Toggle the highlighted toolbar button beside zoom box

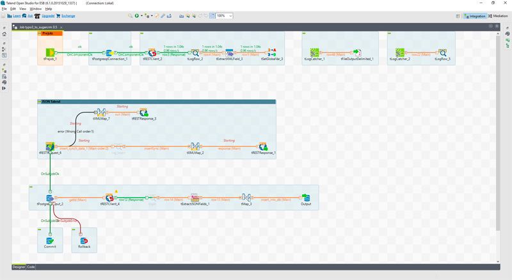[212, 16]
